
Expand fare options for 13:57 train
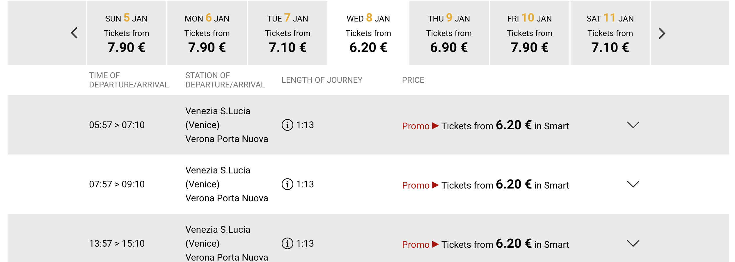633,243
